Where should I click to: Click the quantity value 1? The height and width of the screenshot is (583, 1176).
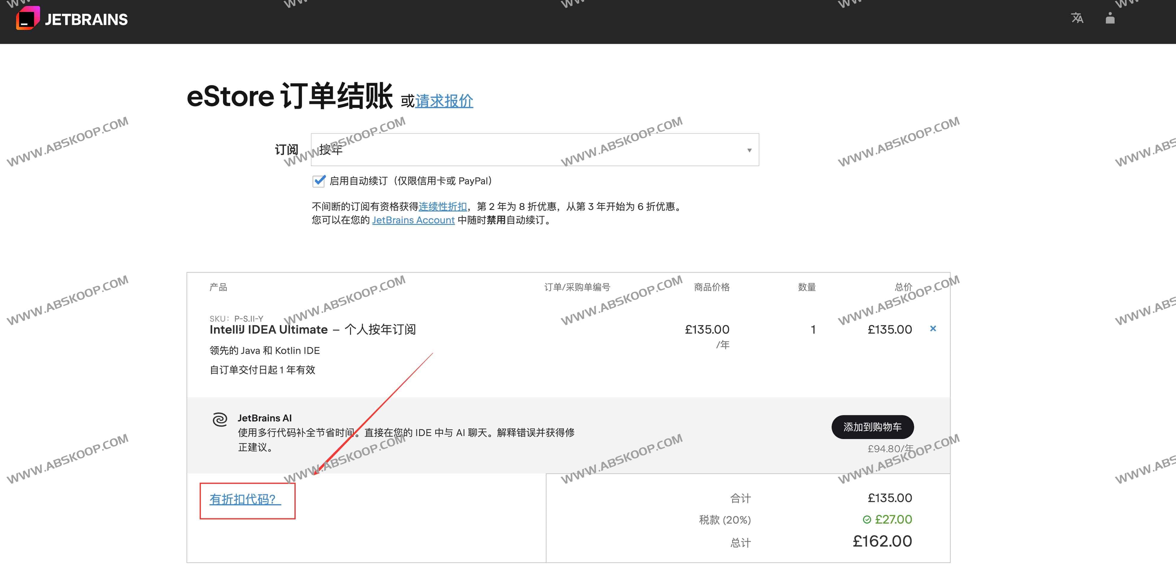[x=812, y=329]
